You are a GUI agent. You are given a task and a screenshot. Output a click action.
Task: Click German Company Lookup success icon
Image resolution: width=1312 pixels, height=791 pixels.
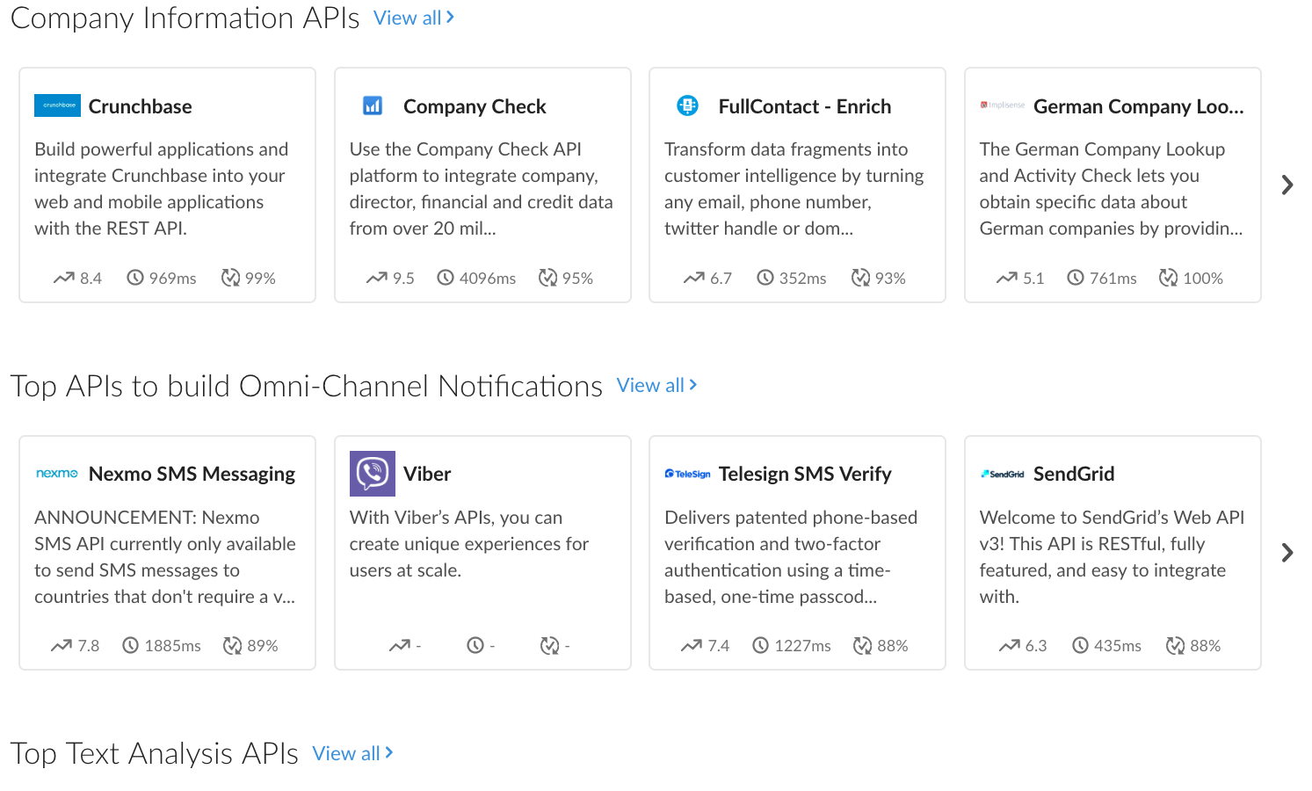tap(1168, 278)
